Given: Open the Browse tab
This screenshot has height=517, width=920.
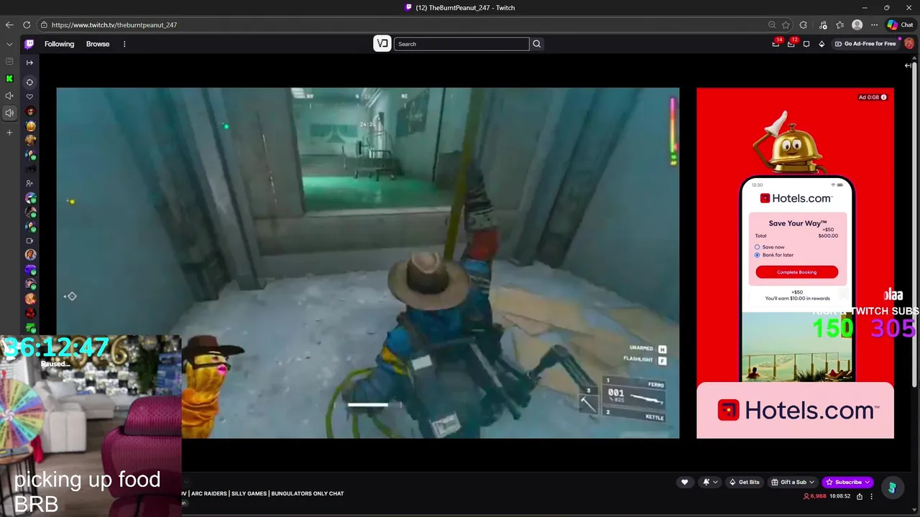Looking at the screenshot, I should point(98,44).
